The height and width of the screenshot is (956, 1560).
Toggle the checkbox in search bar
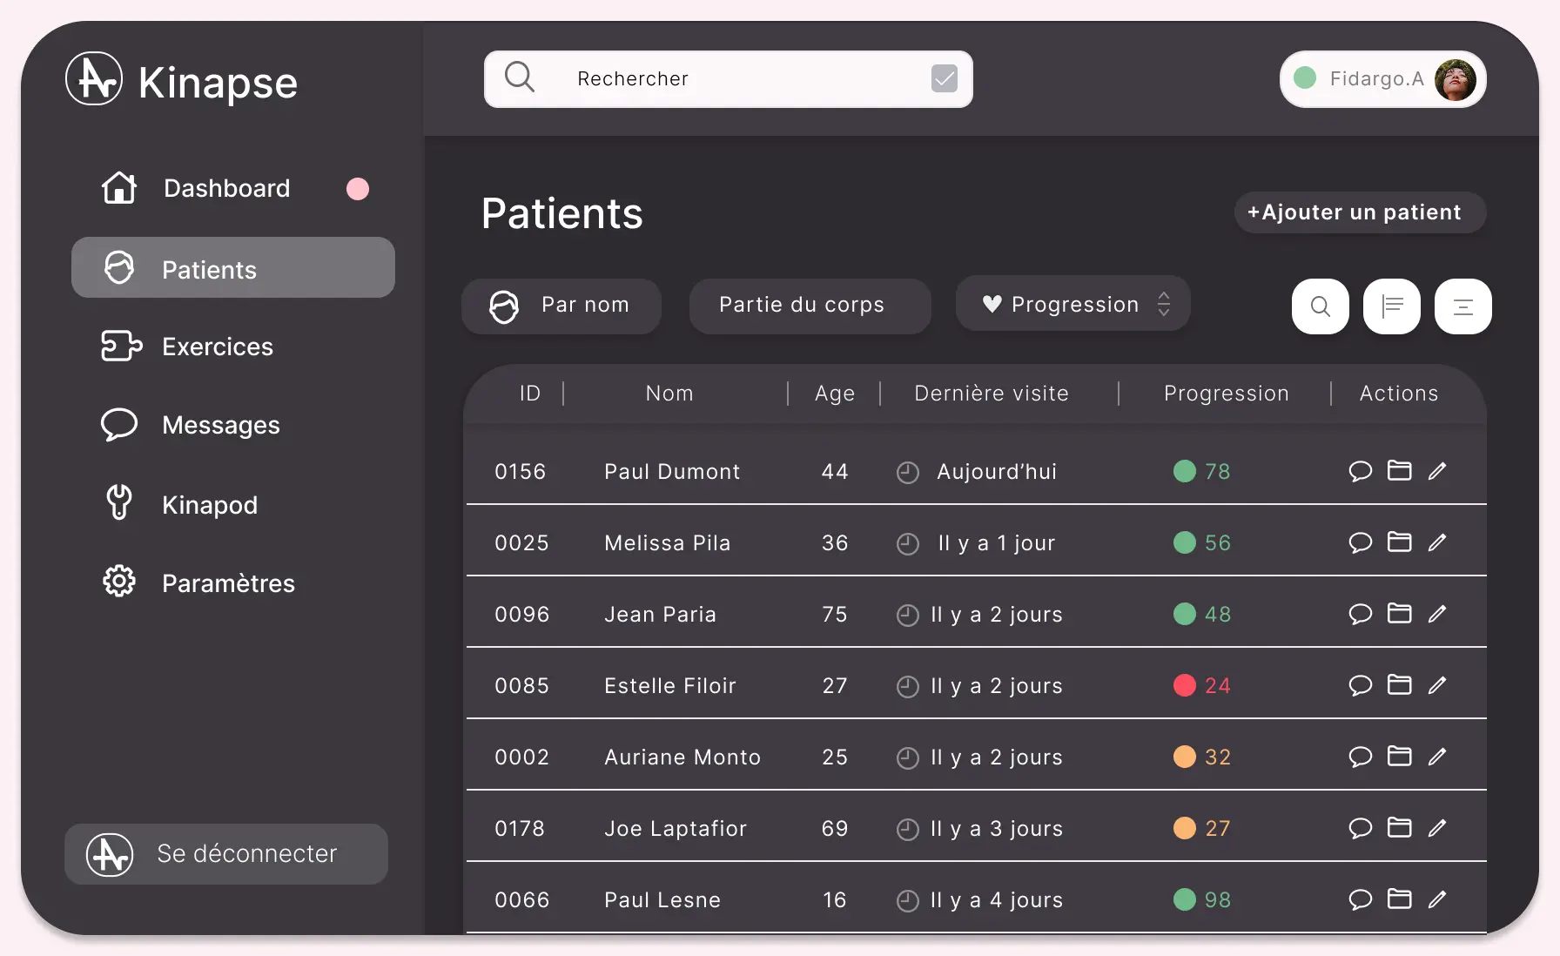tap(944, 78)
